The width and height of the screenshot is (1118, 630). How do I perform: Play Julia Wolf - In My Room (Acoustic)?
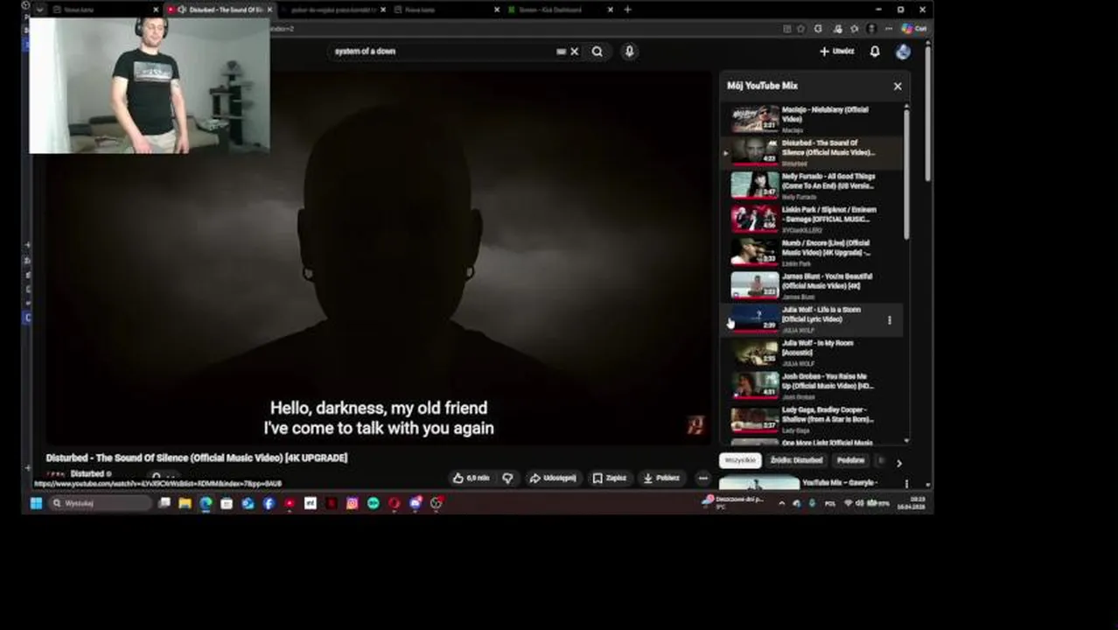point(813,353)
